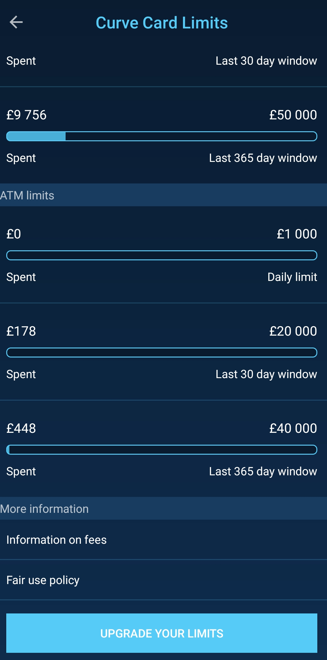
Task: Click the ATM daily limit progress bar
Action: (x=161, y=255)
